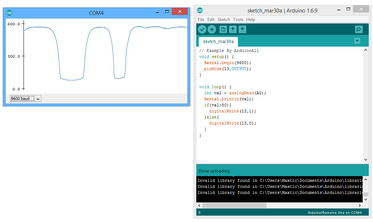This screenshot has height=222, width=373.
Task: Click the void setup() line
Action: pyautogui.click(x=216, y=57)
